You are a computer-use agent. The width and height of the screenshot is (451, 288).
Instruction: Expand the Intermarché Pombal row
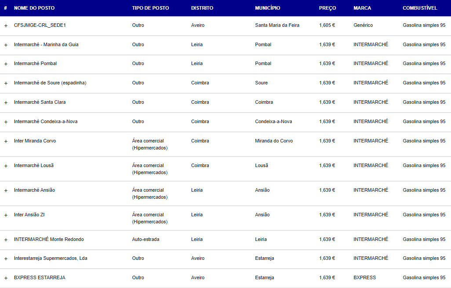(x=6, y=64)
